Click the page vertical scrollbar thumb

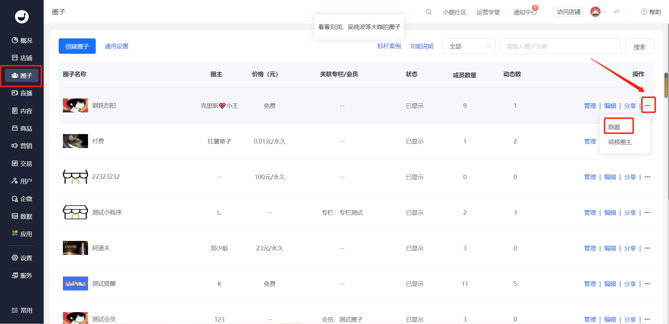pos(666,85)
